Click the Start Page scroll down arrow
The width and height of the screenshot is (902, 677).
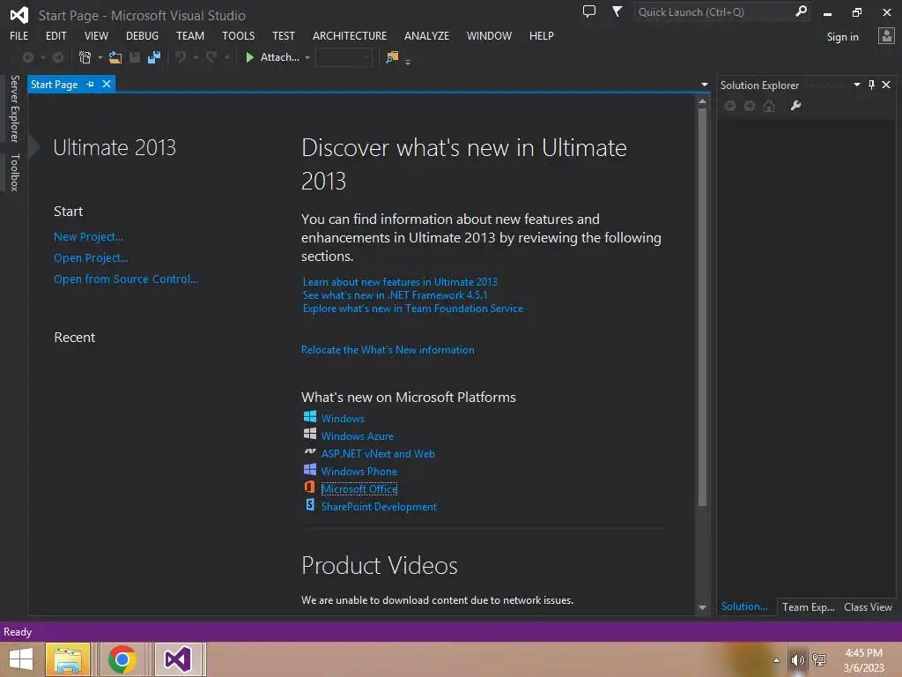point(702,607)
